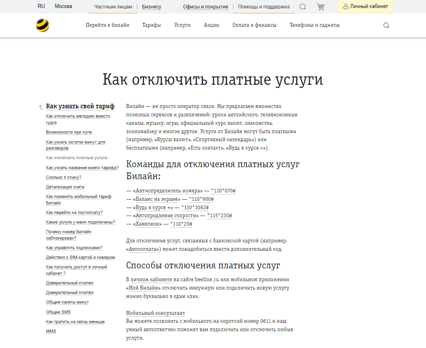The height and width of the screenshot is (348, 426).
Task: Select the Частным лицам tab
Action: 113,6
